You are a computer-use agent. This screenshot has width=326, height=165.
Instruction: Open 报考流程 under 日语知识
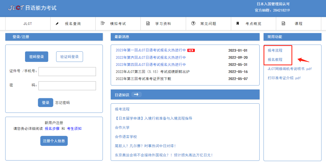pyautogui.click(x=122, y=109)
